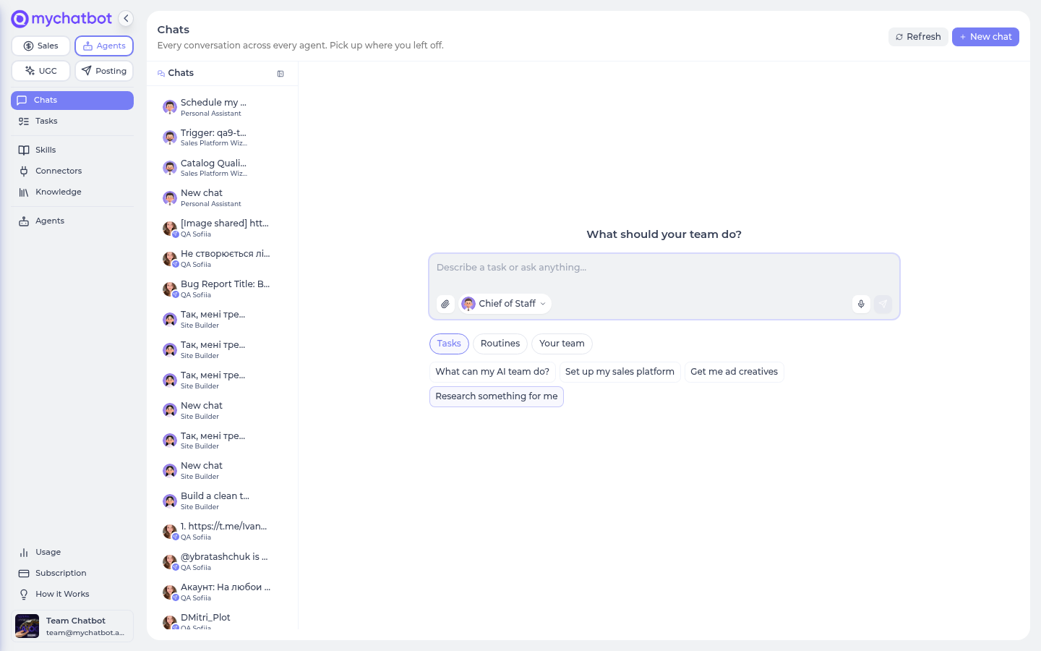Open the 'Bug Report Title: B...' chat

coord(222,289)
